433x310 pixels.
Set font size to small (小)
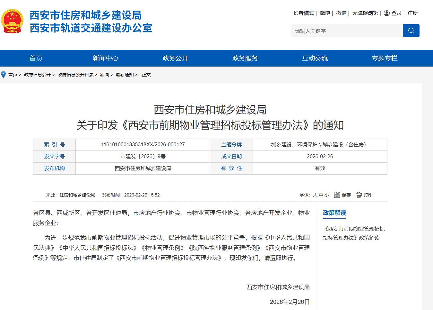(327, 195)
